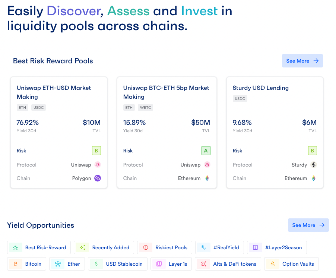Select the Riskiest Pools filter chip

point(165,247)
